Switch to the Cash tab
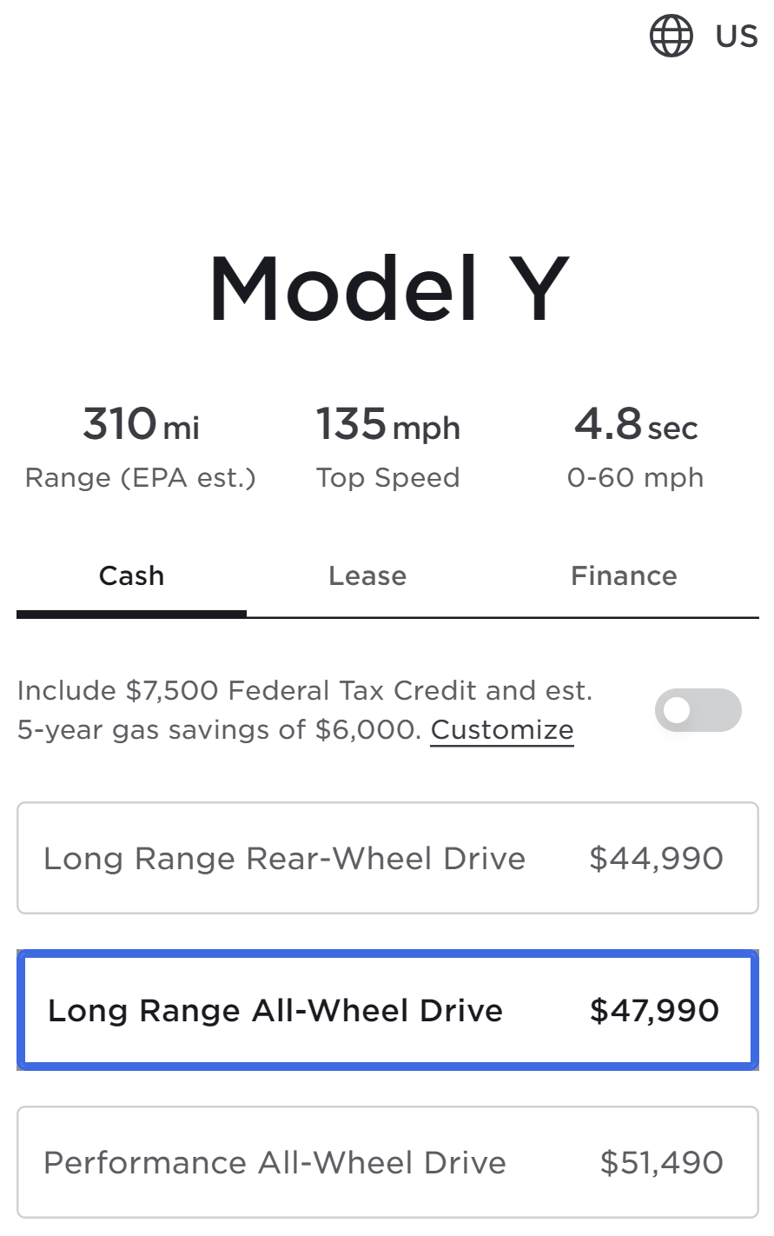The height and width of the screenshot is (1236, 774). 131,576
